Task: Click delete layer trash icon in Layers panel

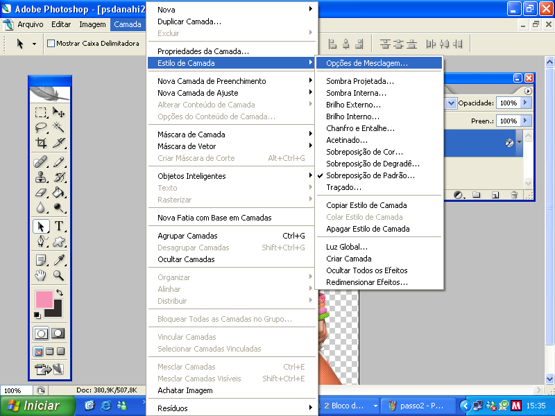Action: point(514,195)
